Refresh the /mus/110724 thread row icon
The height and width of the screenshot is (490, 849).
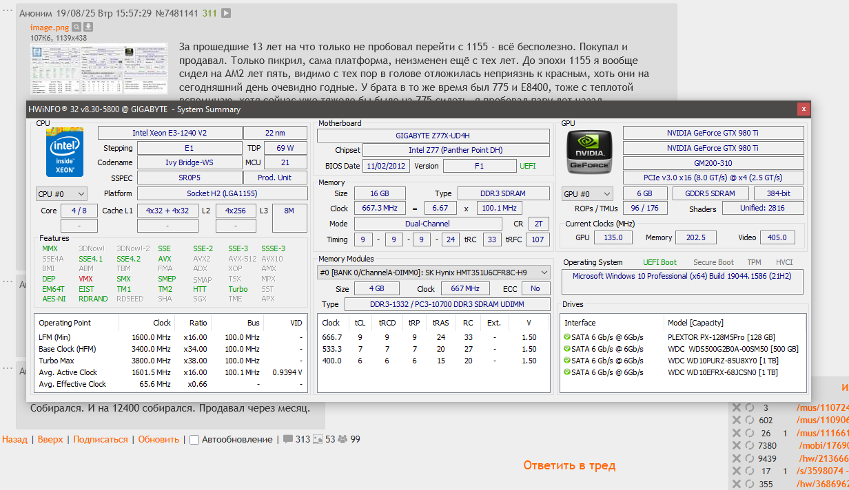click(x=750, y=407)
